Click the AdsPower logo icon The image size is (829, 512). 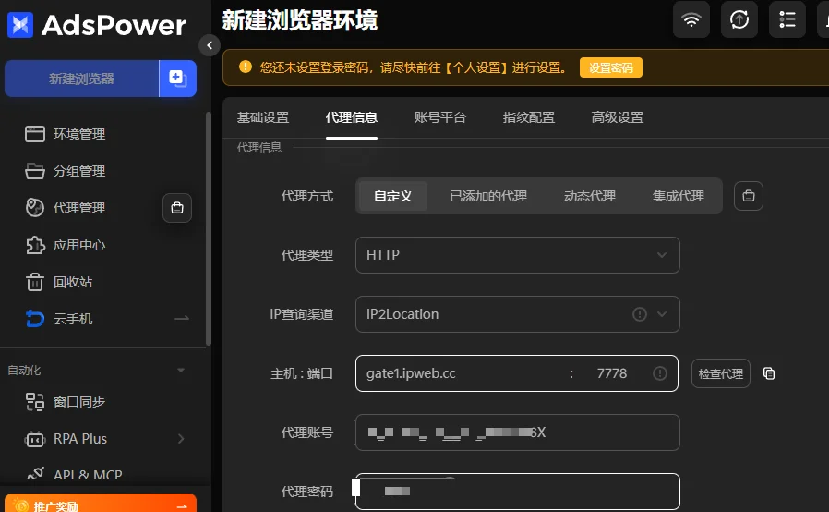20,25
